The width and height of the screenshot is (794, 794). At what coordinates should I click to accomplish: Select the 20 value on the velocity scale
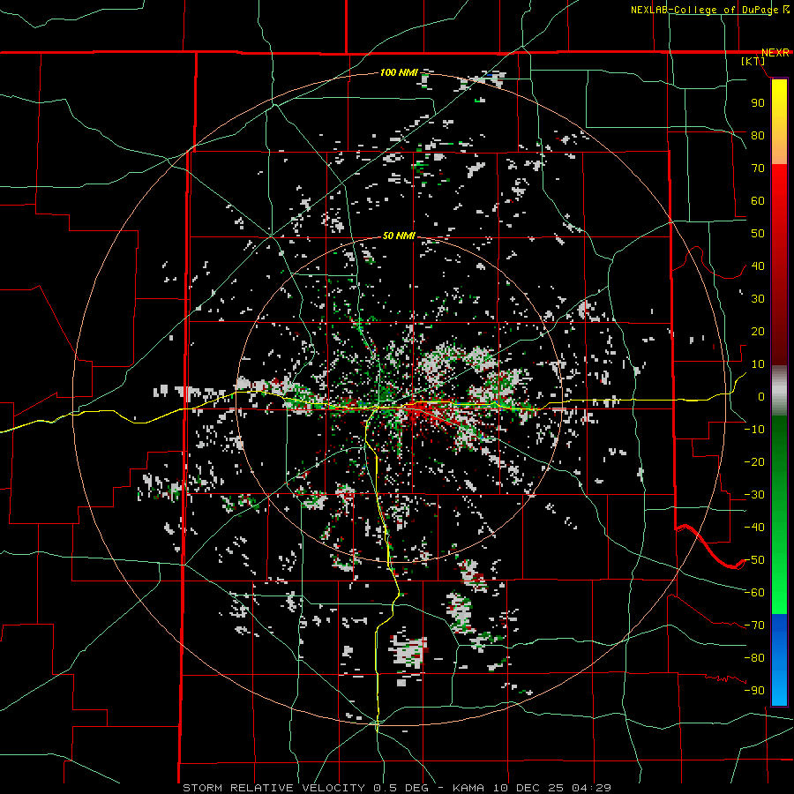tap(758, 332)
